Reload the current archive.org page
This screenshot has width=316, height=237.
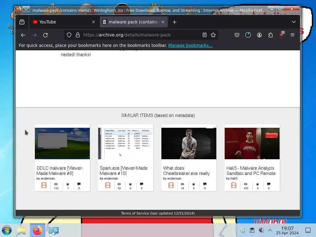pos(45,35)
